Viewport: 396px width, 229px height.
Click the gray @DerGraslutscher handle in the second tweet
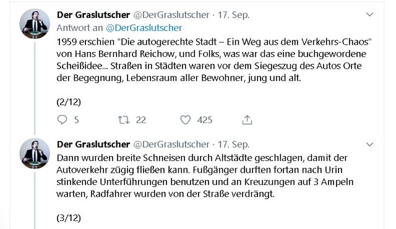(x=171, y=144)
